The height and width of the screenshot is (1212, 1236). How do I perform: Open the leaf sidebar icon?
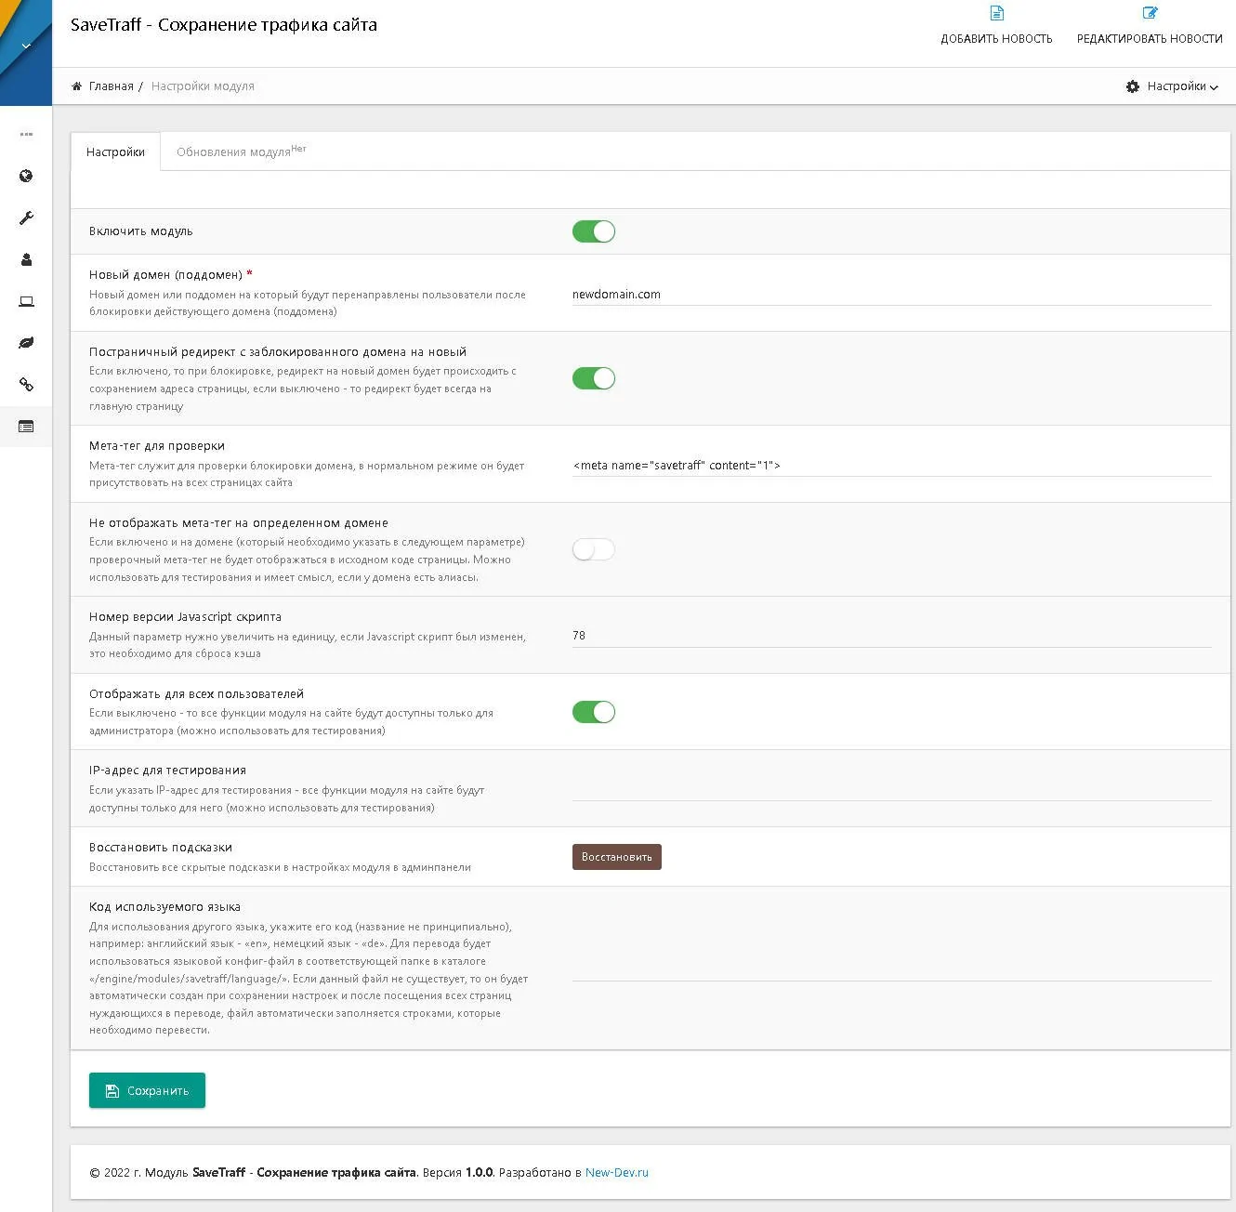(26, 343)
